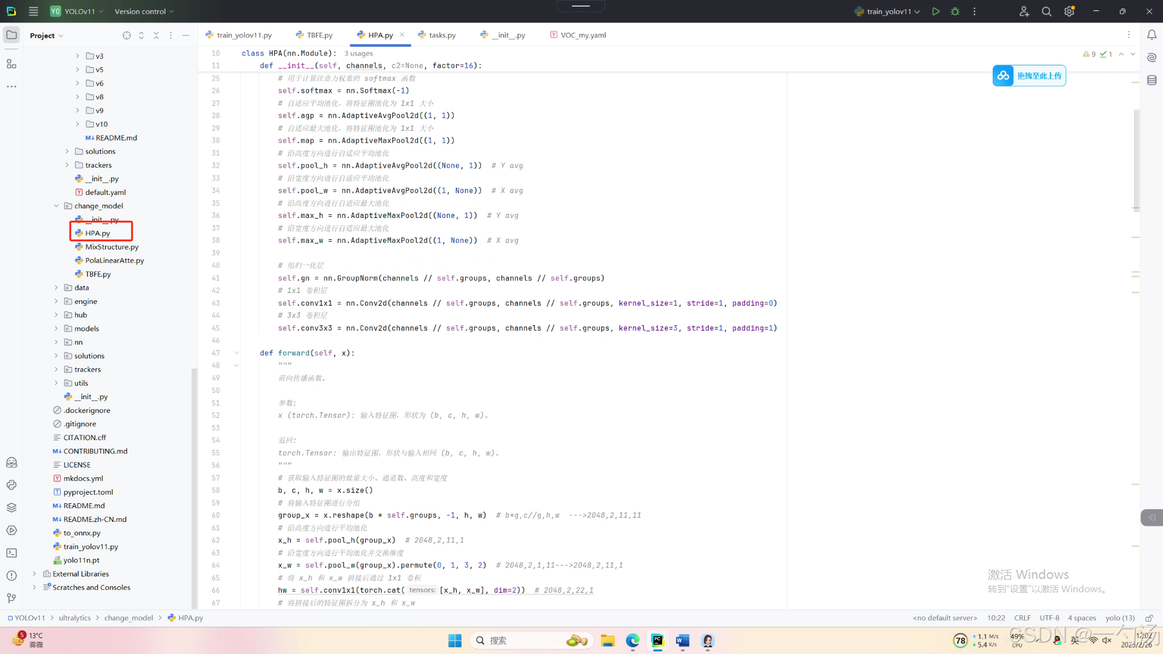Viewport: 1163px width, 654px height.
Task: Select opened file in Project tree
Action: click(127, 36)
